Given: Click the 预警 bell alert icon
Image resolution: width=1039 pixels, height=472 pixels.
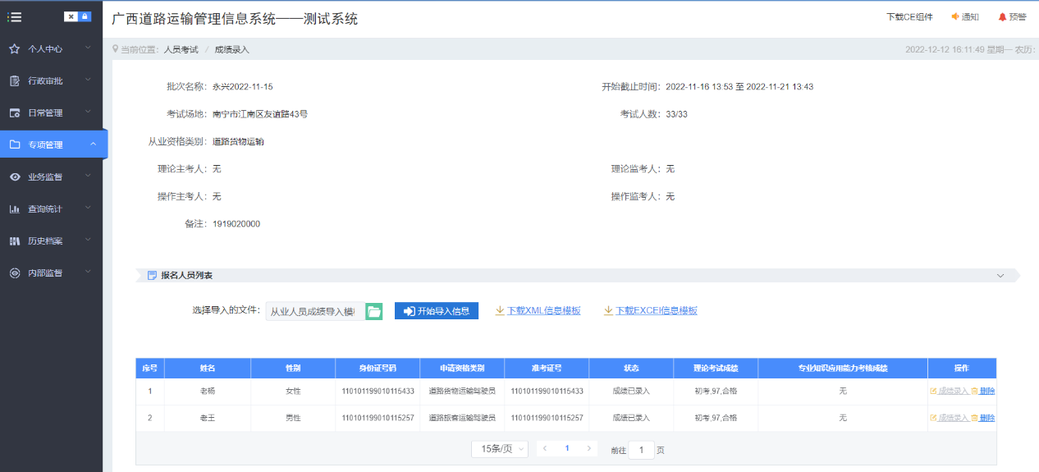Looking at the screenshot, I should coord(1002,16).
